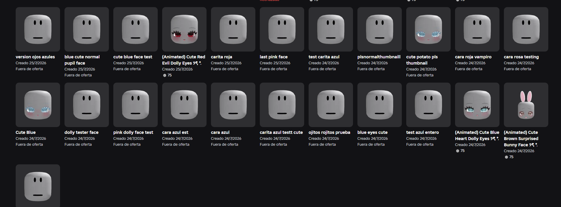Screen dimensions: 561x207
Task: Open the 'test carita azul' title link
Action: pyautogui.click(x=324, y=57)
